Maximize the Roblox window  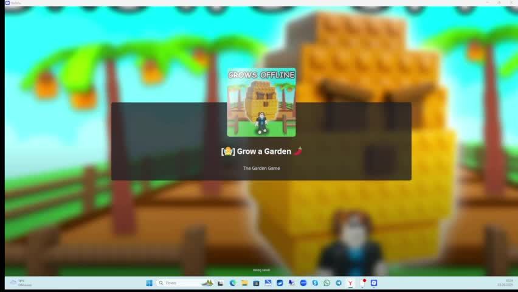499,2
